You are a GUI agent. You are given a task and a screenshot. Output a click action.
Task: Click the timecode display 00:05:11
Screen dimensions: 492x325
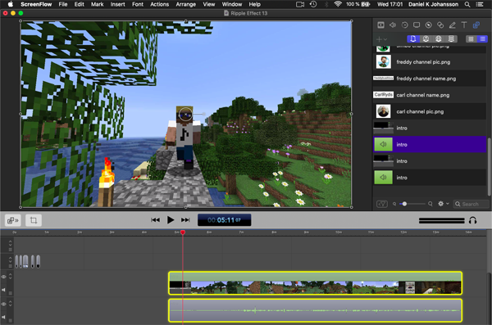[x=224, y=220]
